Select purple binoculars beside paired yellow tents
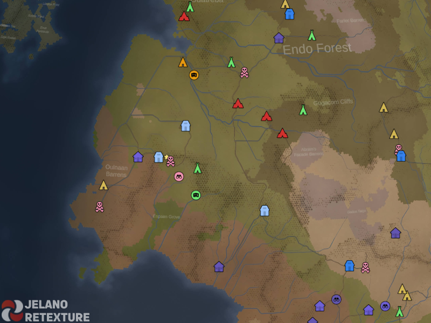The width and height of the screenshot is (431, 323). pyautogui.click(x=385, y=306)
